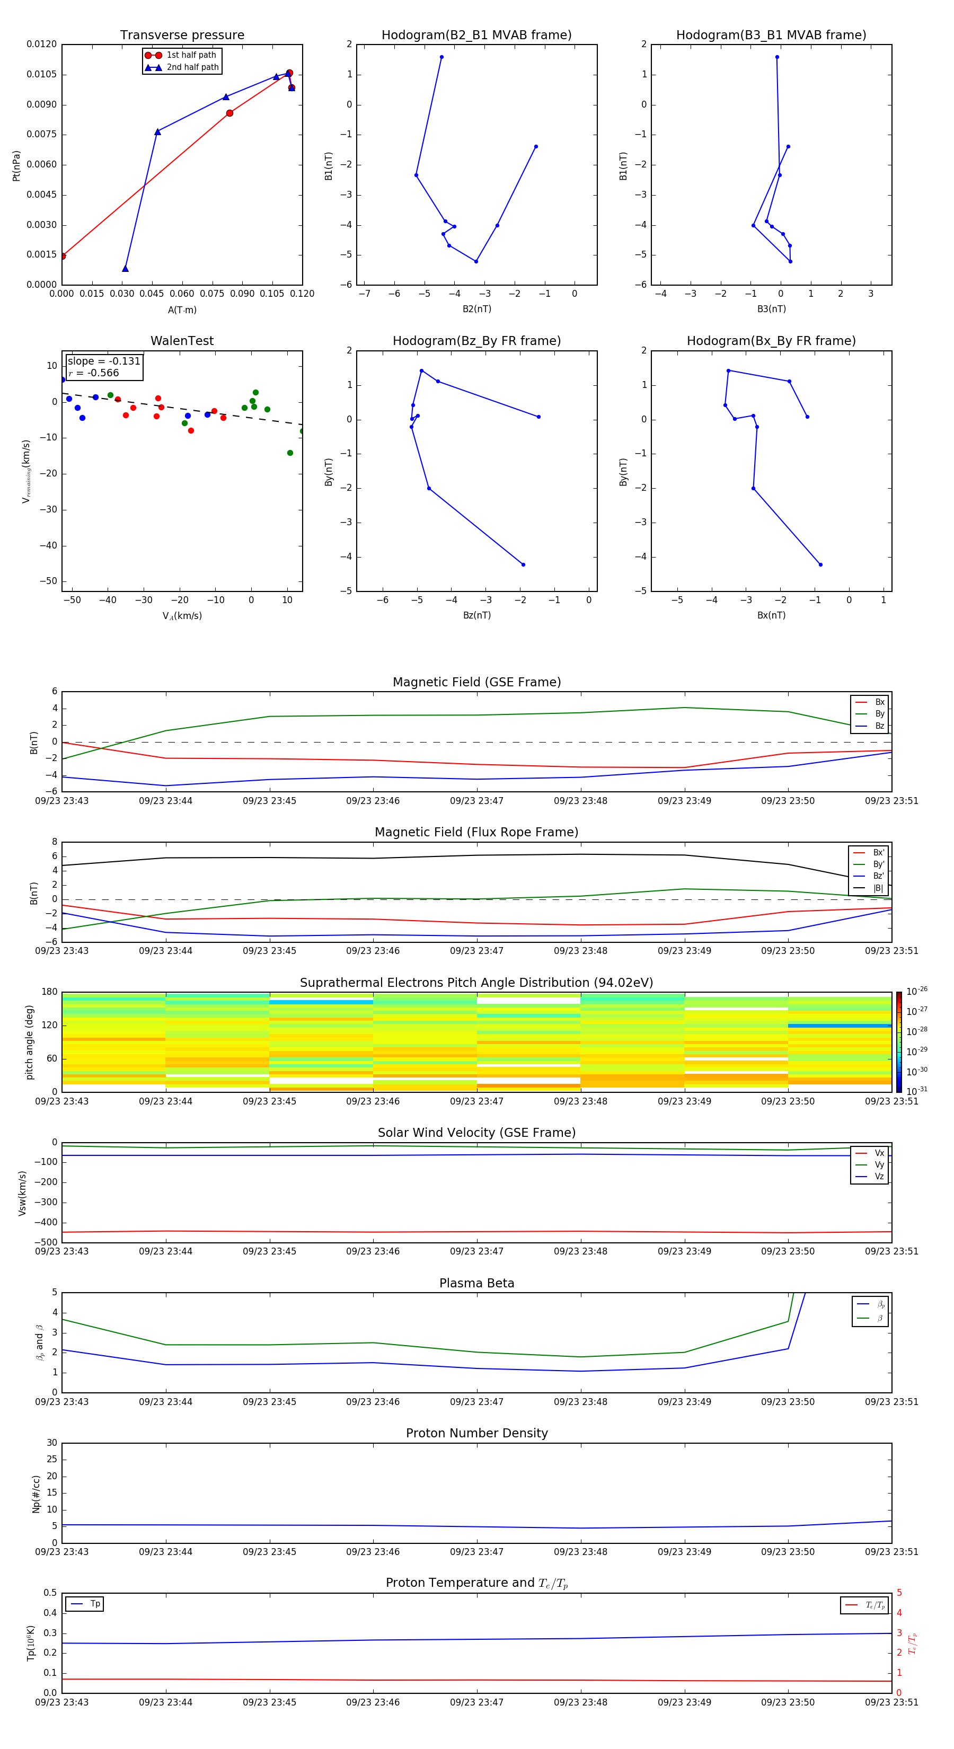
Task: Select the "Pt(nPa)" y-axis label
Action: [x=16, y=166]
